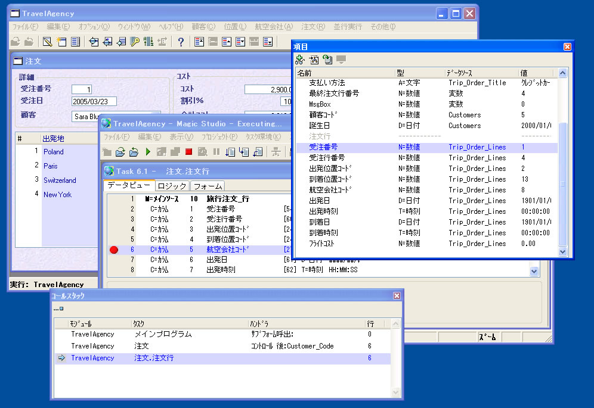The width and height of the screenshot is (594, 408).
Task: Open help with the question mark icon
Action: click(181, 42)
